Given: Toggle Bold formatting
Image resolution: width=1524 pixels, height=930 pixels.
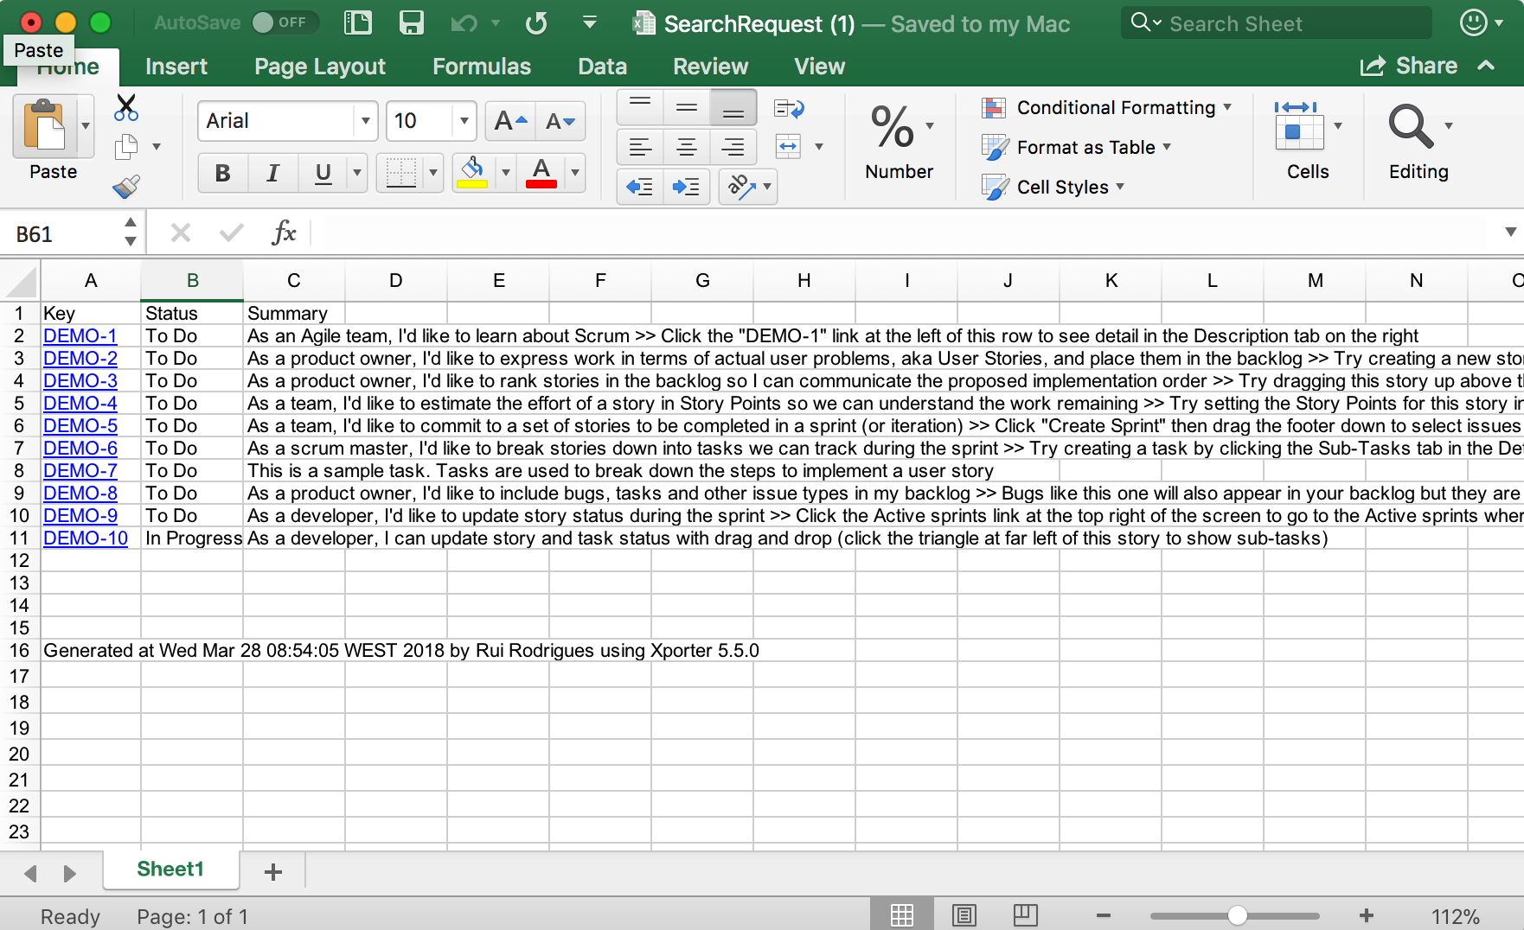Looking at the screenshot, I should [222, 174].
